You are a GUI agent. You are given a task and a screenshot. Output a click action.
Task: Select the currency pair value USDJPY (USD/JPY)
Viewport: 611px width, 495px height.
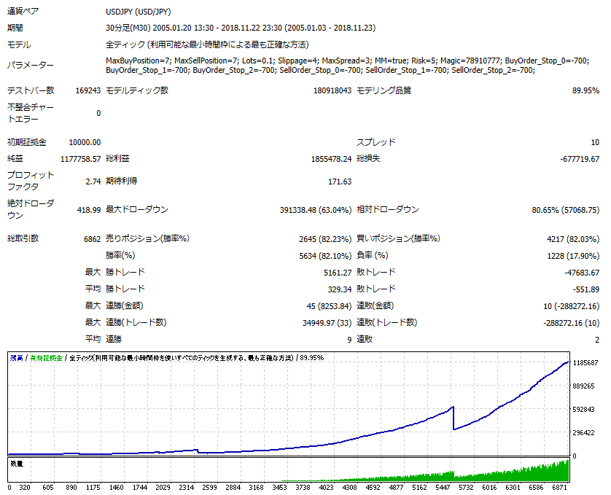coord(139,12)
